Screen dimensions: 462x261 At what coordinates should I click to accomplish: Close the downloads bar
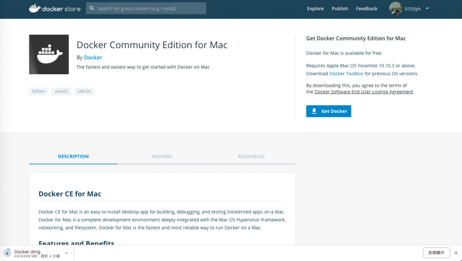(x=456, y=253)
